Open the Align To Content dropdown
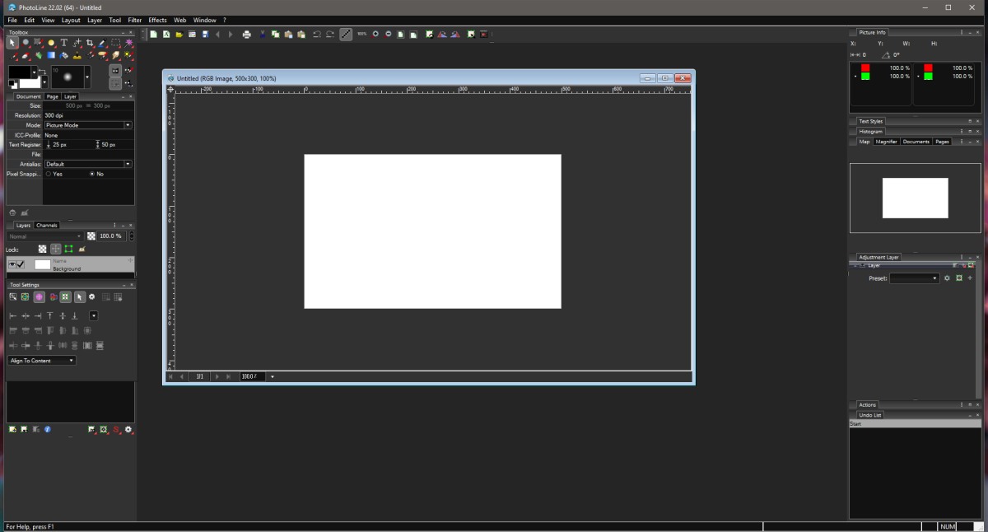This screenshot has height=532, width=988. [42, 361]
